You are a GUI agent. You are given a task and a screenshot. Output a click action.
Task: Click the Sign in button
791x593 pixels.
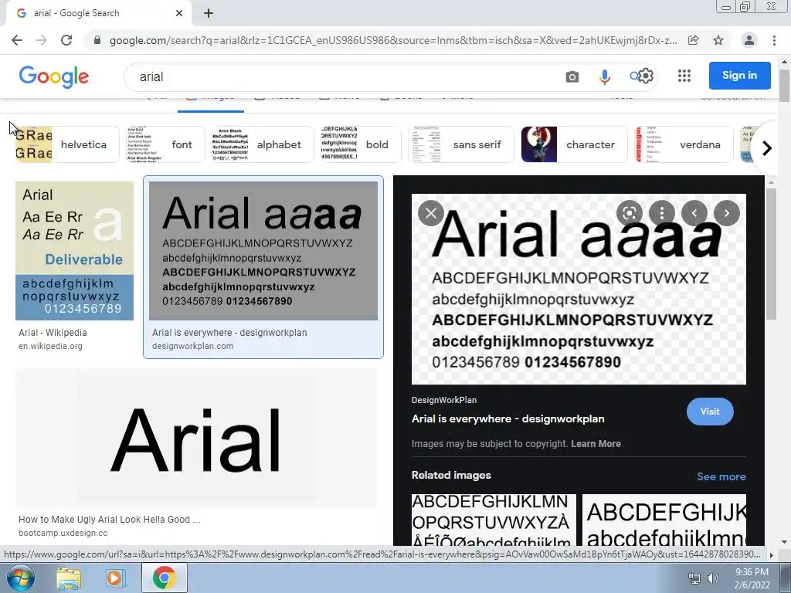(x=739, y=76)
